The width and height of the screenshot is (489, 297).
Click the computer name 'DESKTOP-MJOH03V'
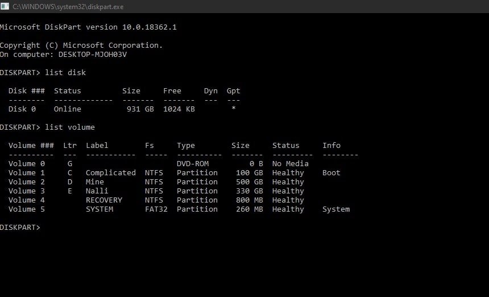(93, 55)
